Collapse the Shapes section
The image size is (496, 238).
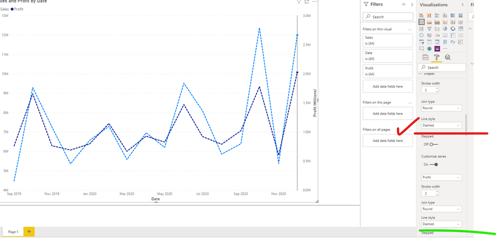point(420,73)
